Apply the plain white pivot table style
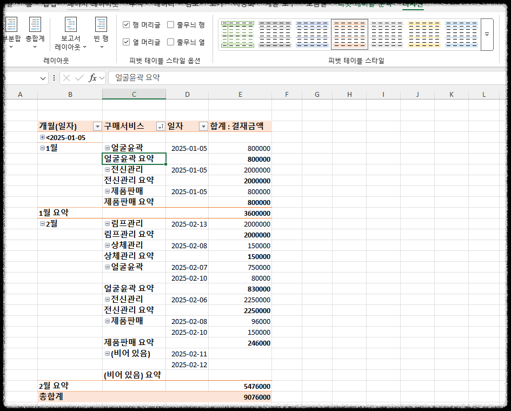 tap(387, 34)
